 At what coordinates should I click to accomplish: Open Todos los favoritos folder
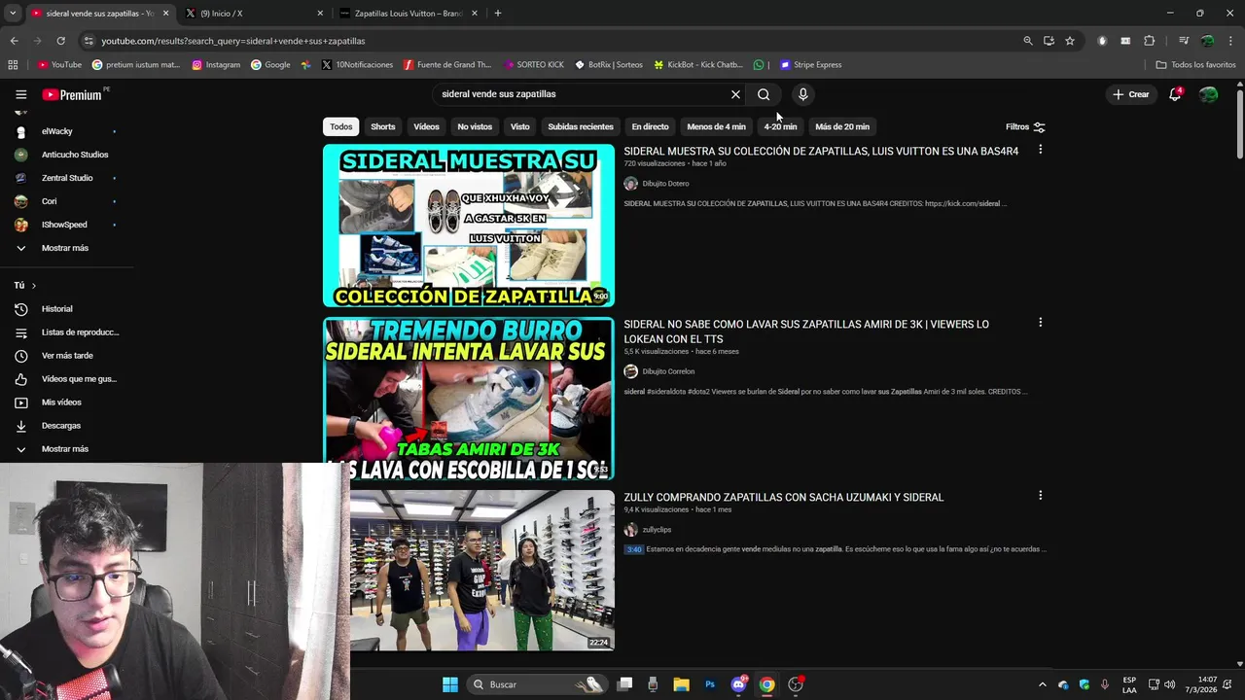[1196, 65]
